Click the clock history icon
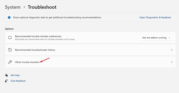This screenshot has width=179, height=93. pos(10,50)
